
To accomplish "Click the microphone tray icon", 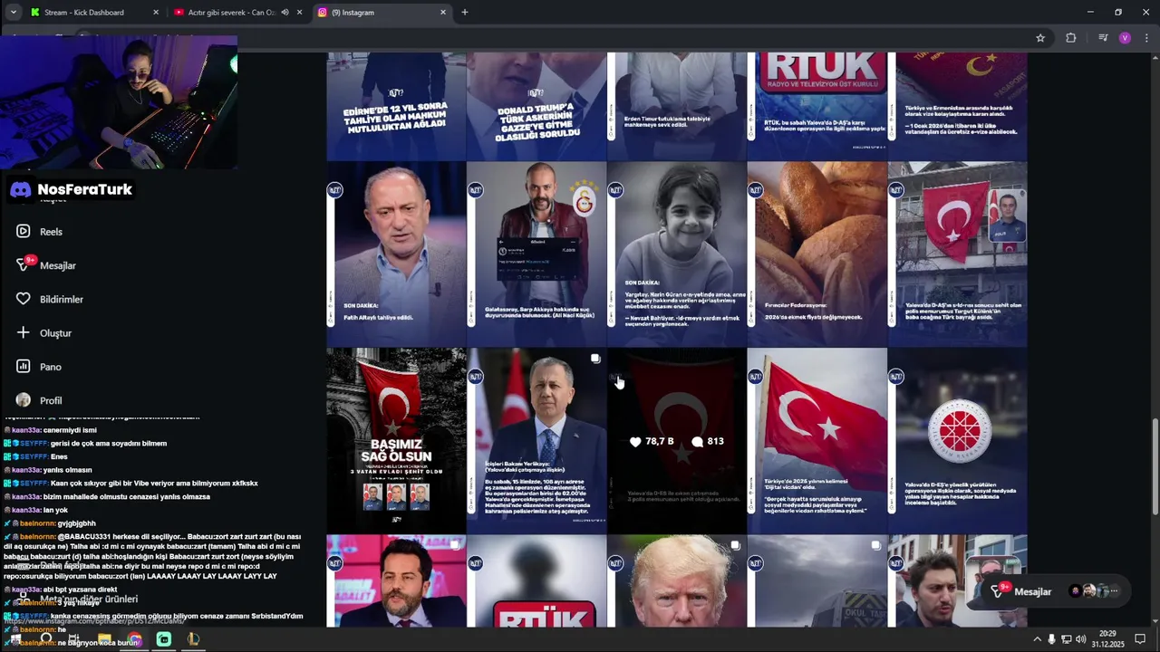I will coord(1051,639).
